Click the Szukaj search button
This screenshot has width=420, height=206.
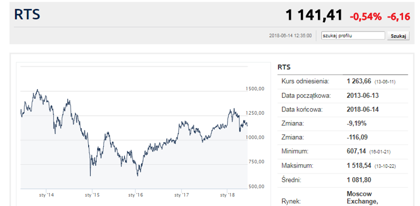398,36
